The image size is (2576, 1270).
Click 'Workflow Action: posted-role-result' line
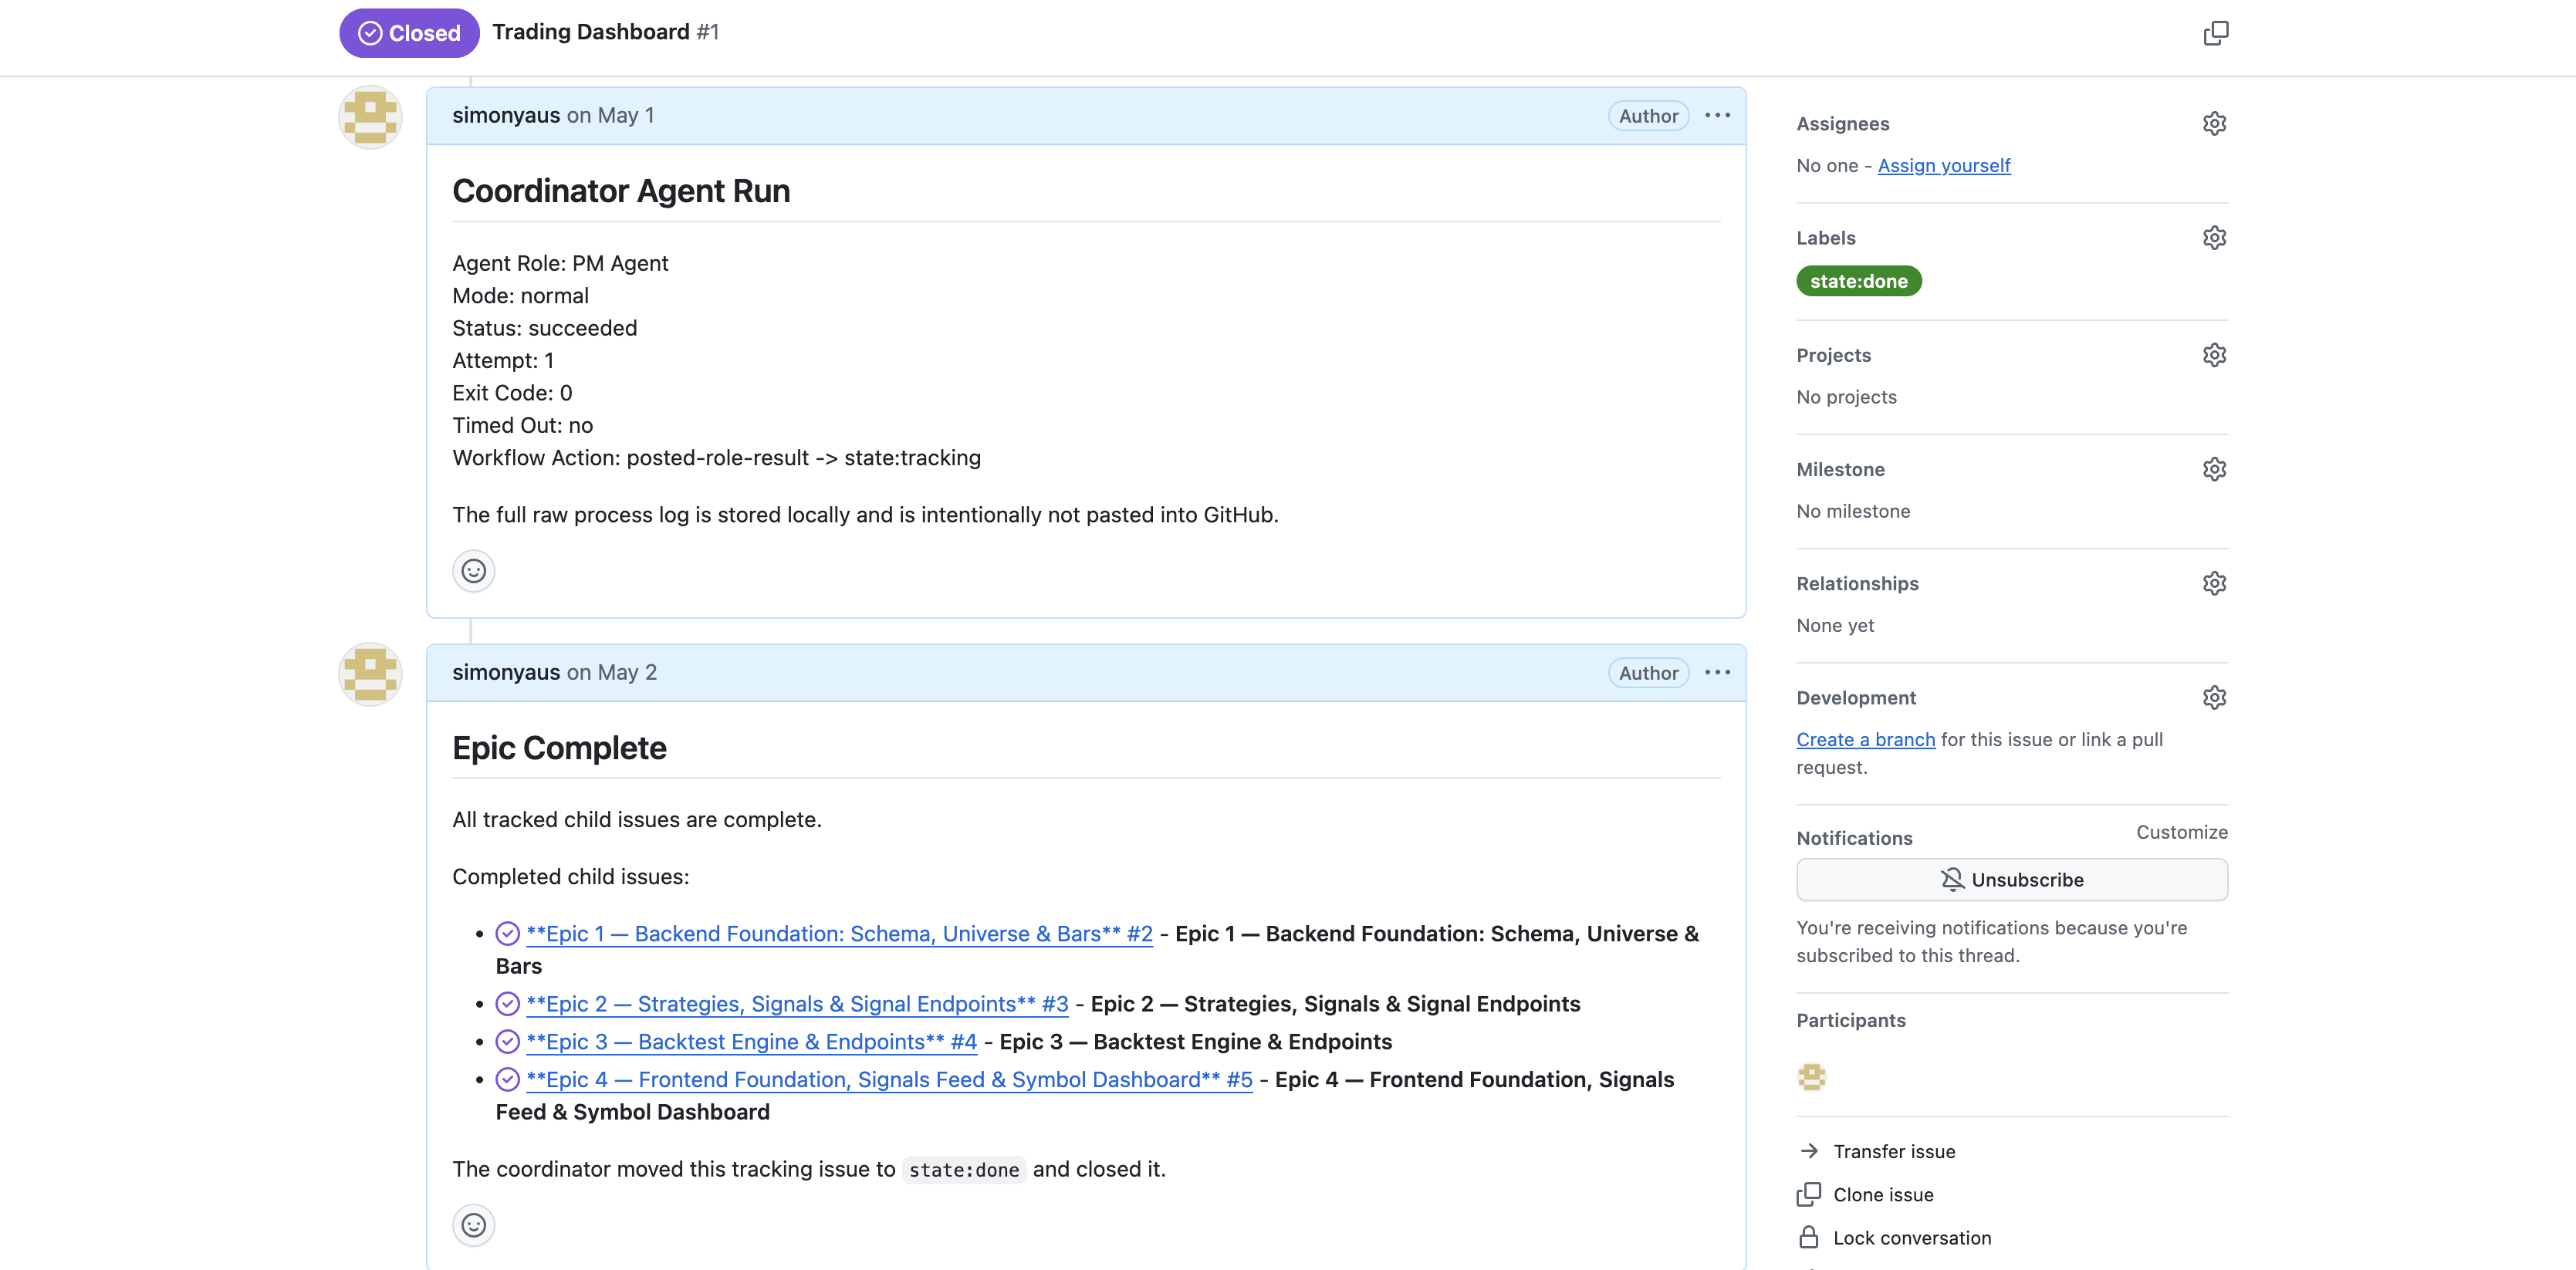coord(716,457)
